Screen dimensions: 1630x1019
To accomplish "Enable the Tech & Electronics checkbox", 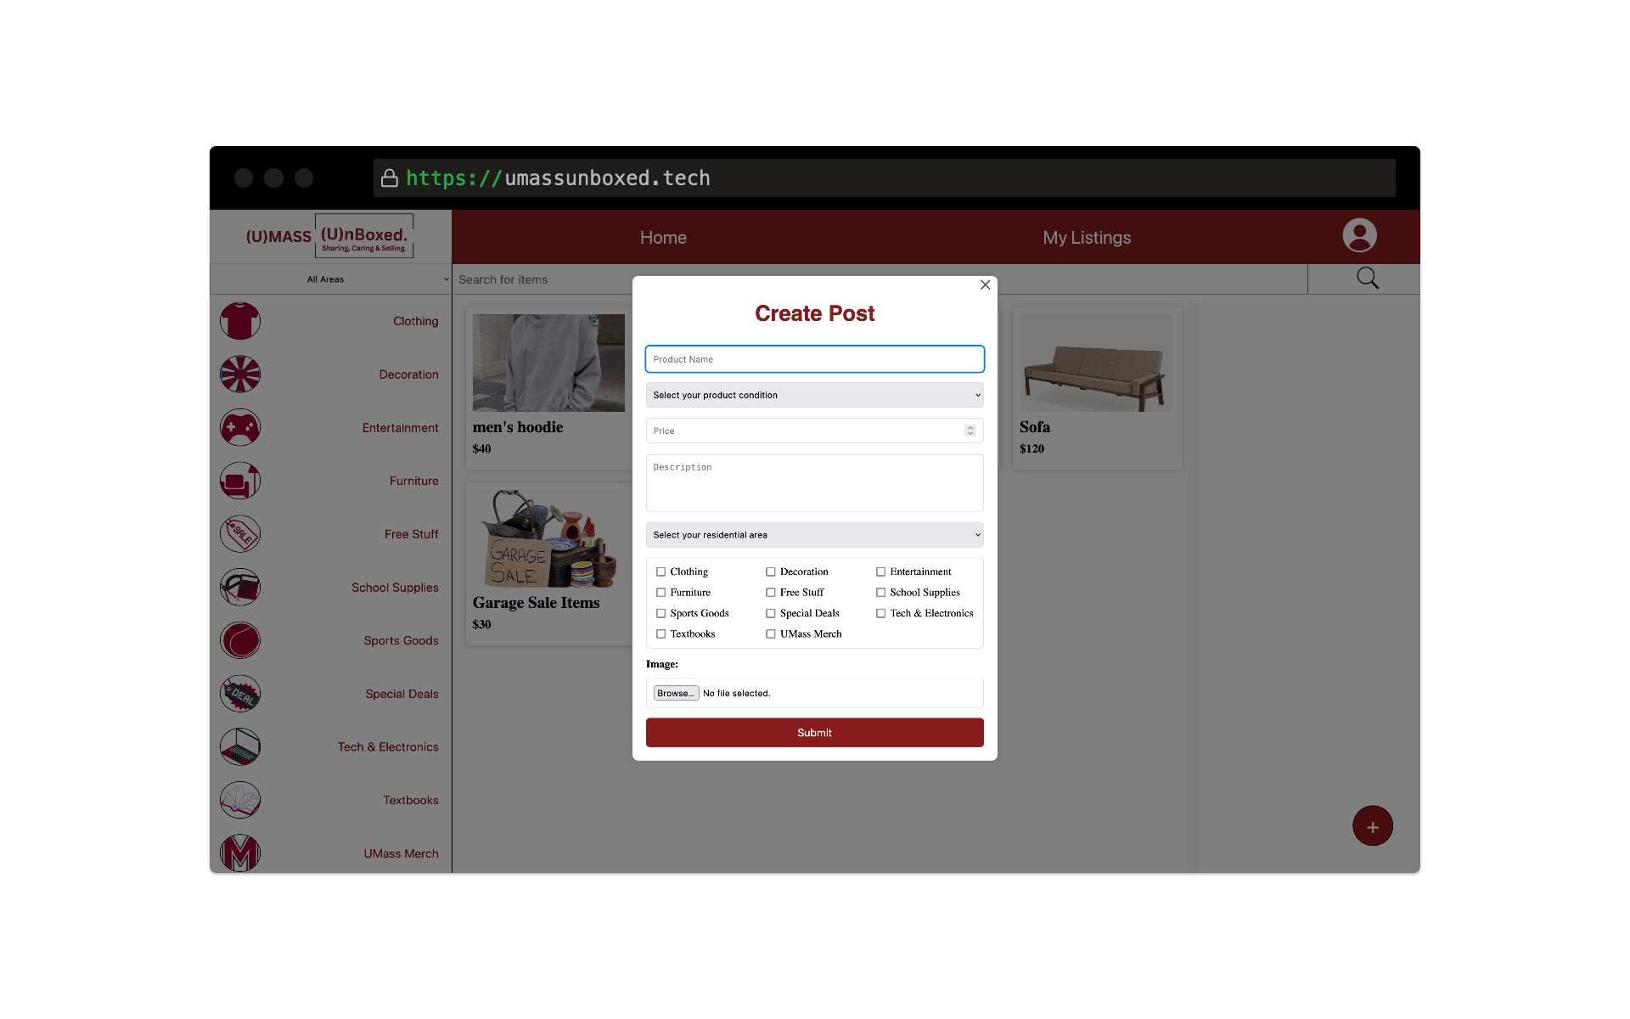I will click(x=880, y=613).
